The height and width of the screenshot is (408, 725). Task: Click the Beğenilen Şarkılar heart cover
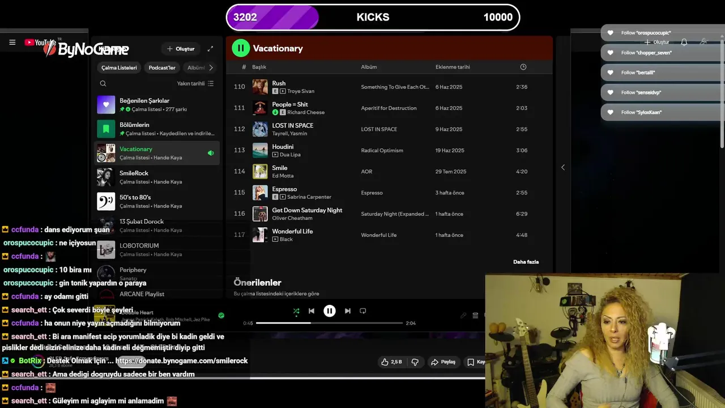(x=106, y=104)
